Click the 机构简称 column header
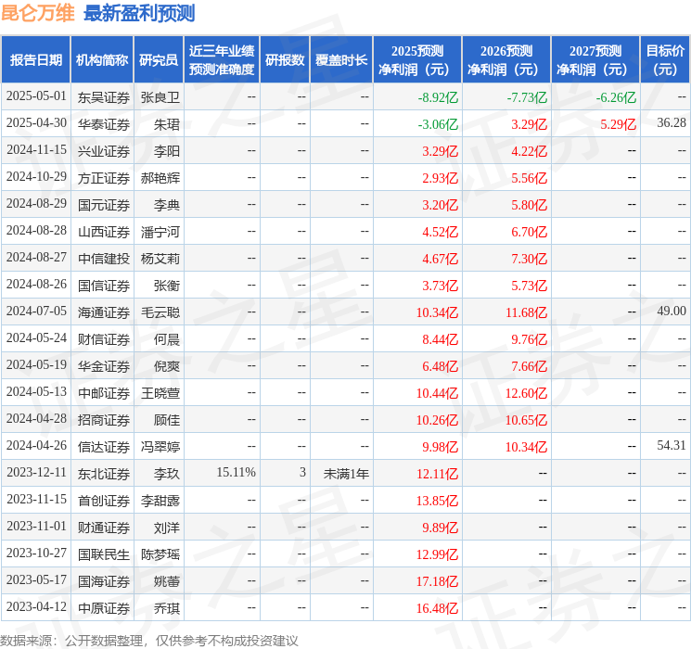 point(102,60)
